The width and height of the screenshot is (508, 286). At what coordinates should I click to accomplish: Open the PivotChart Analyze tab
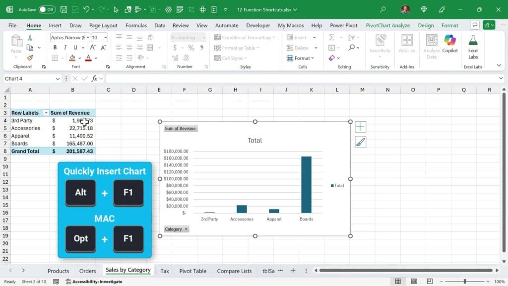(387, 25)
